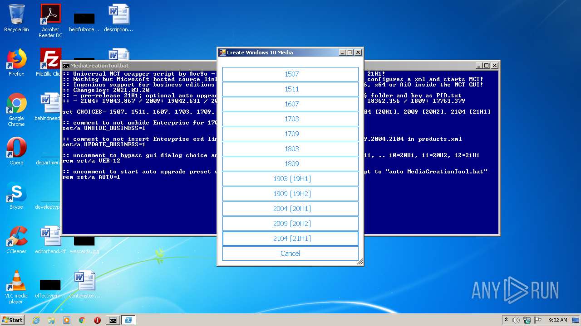Choose the 1511 version button
Image resolution: width=581 pixels, height=326 pixels.
coord(290,89)
